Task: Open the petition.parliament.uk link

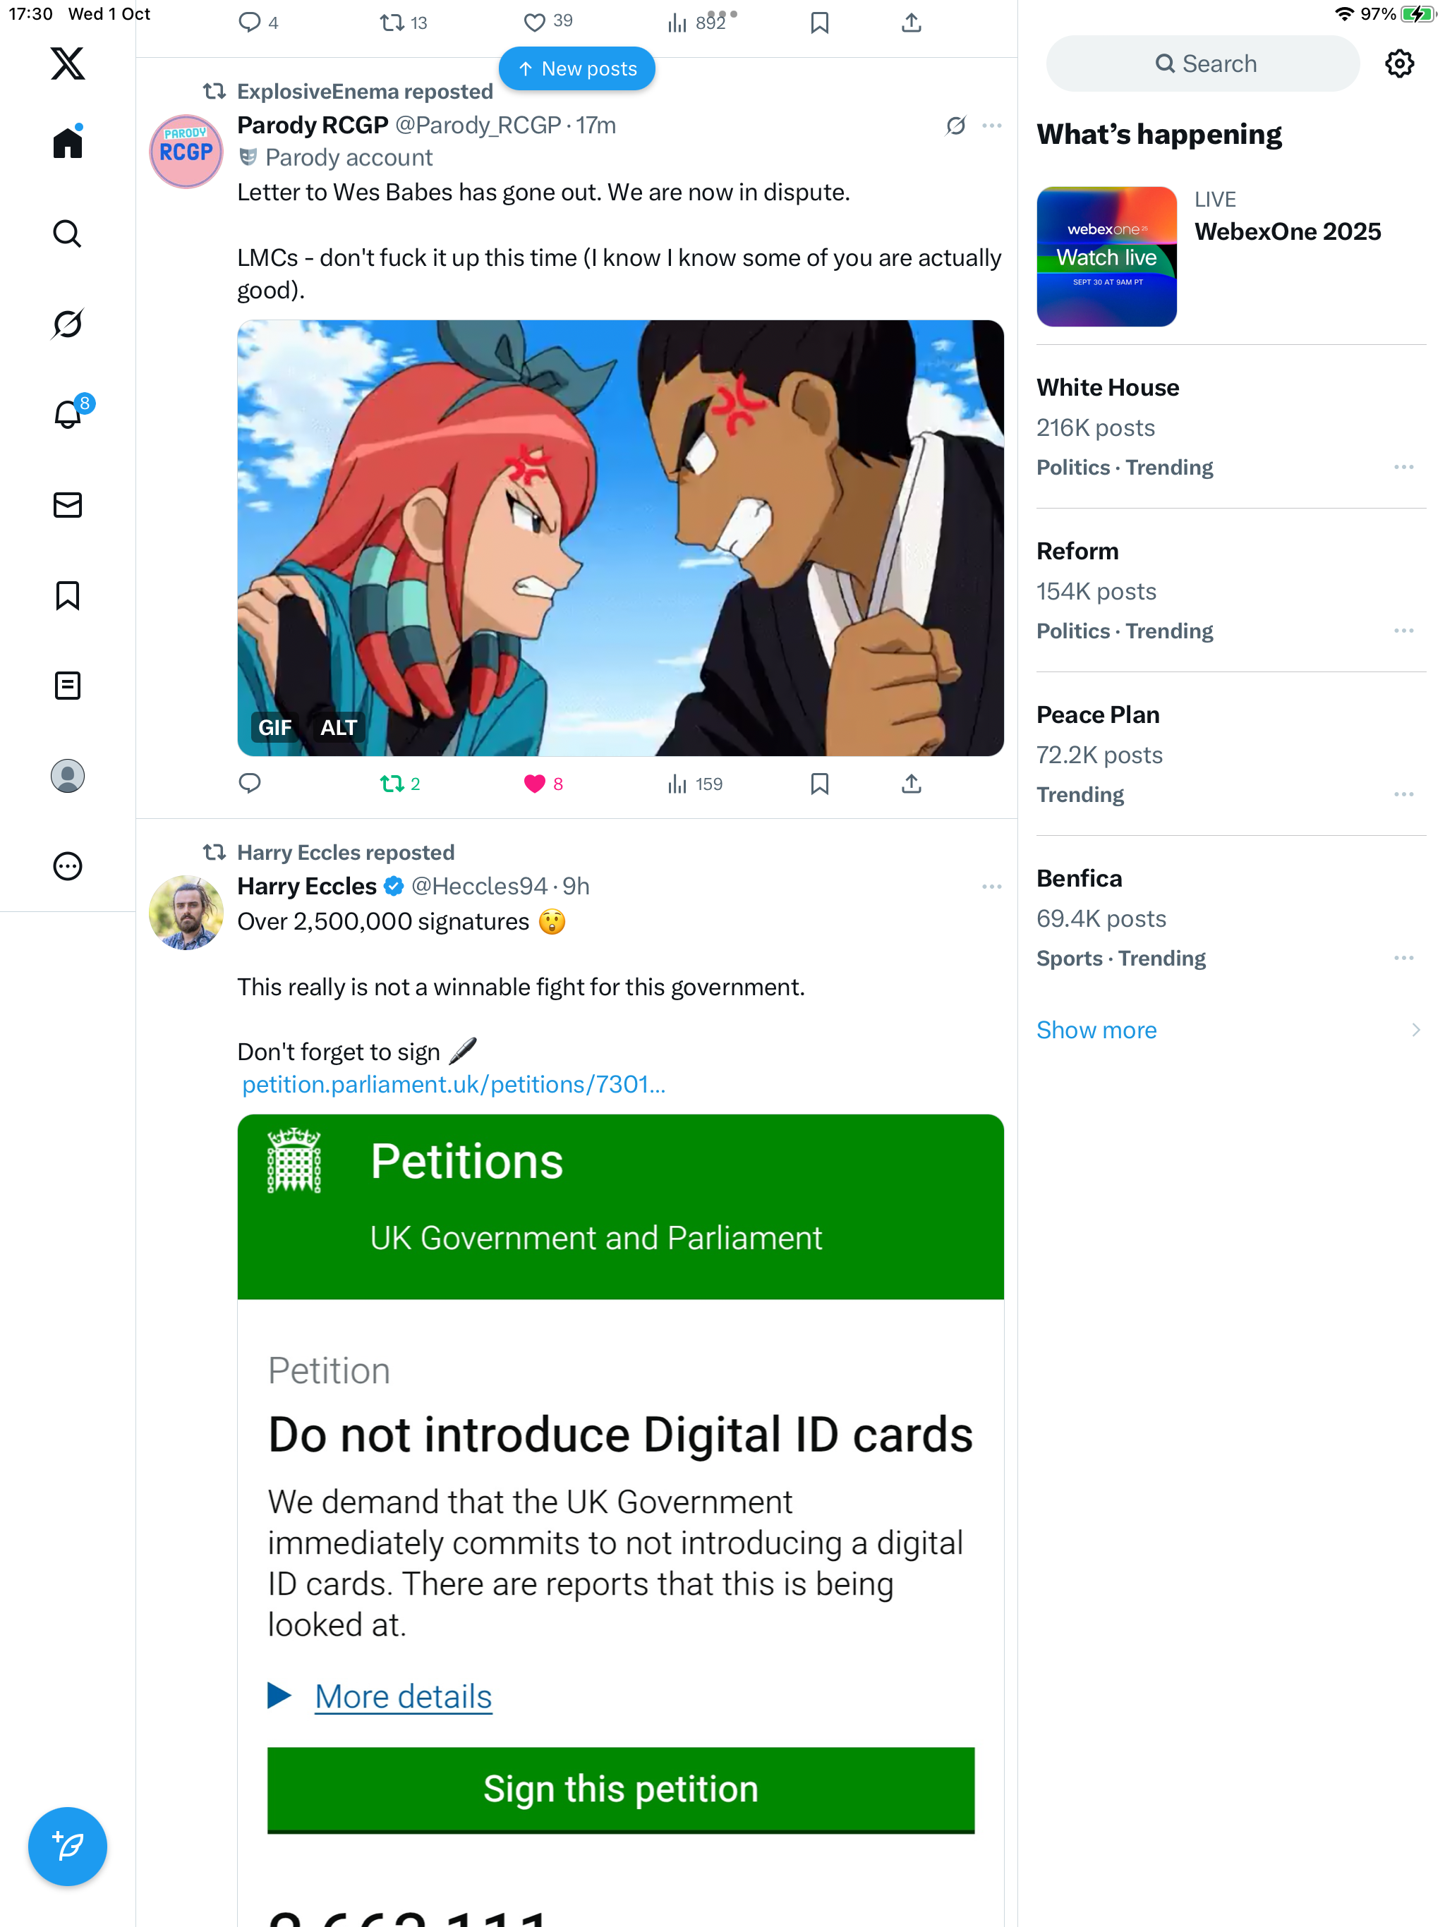Action: 453,1085
